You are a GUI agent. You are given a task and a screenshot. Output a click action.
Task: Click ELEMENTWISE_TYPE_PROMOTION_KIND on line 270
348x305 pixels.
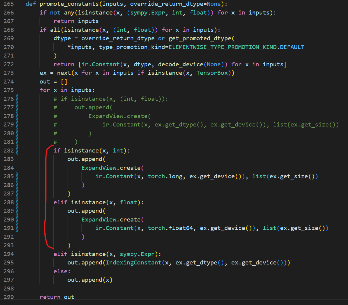[x=222, y=47]
